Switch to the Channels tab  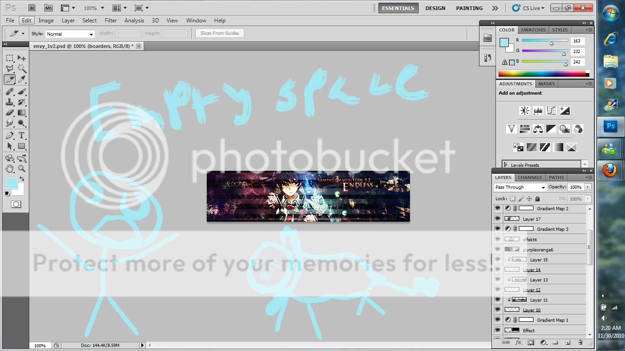pos(530,177)
